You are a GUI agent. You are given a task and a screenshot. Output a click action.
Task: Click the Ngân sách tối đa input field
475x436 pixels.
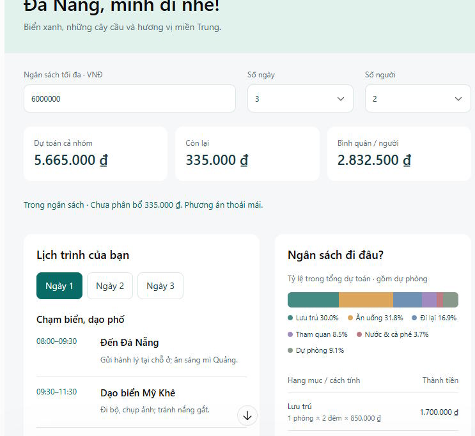click(x=130, y=98)
